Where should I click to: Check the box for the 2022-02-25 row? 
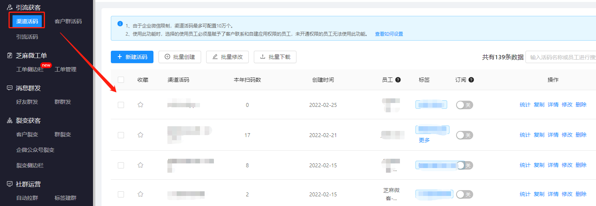121,105
